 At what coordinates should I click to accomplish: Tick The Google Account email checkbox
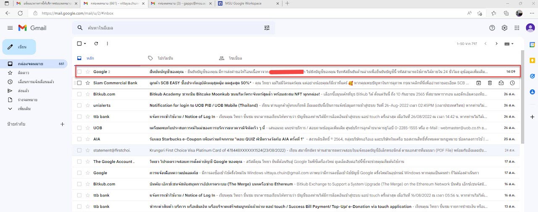tap(79, 161)
